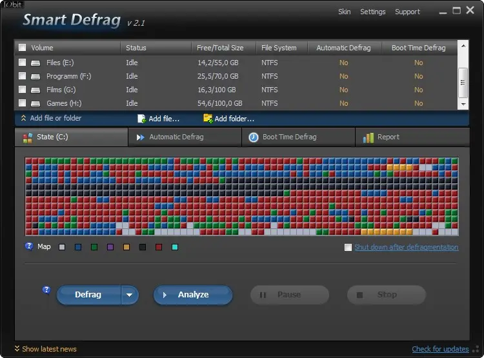This screenshot has width=484, height=358.
Task: Click Boot Time Defrag 'No' for Games (H:)
Action: (x=419, y=103)
